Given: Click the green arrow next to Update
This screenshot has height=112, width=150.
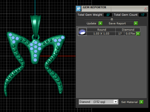Looking at the screenshot, I should point(100,23).
